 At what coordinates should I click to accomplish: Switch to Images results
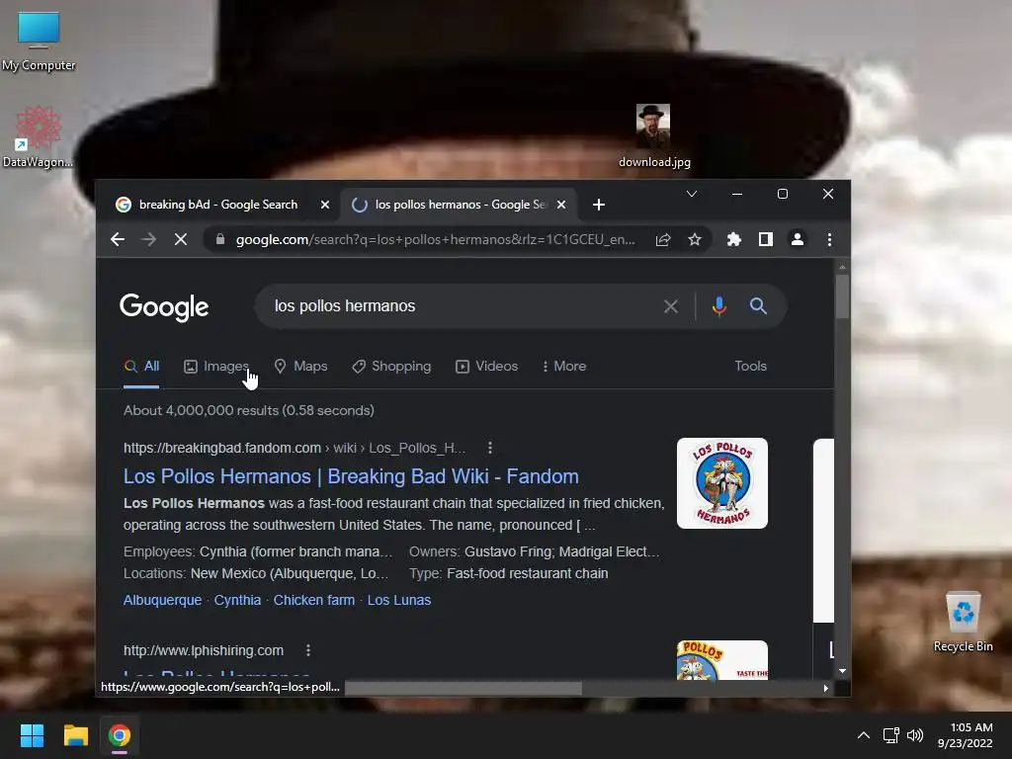(x=216, y=366)
